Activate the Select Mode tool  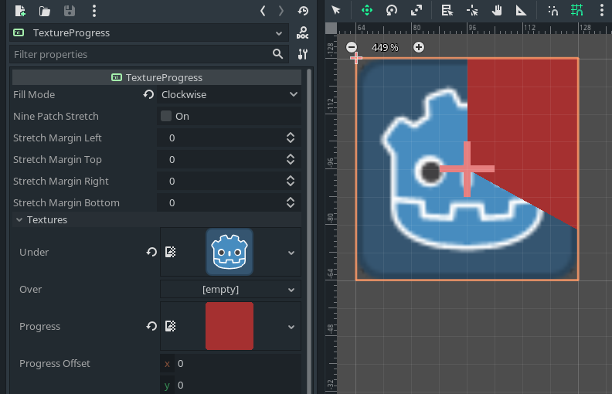(x=336, y=10)
